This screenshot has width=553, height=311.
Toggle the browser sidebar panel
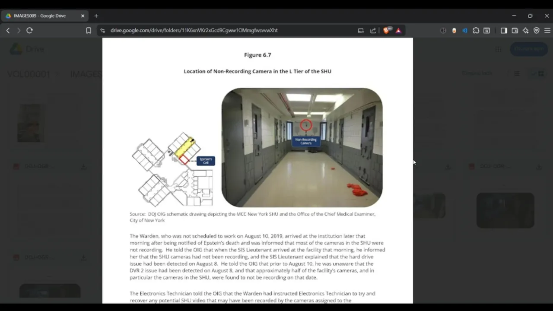(x=504, y=30)
